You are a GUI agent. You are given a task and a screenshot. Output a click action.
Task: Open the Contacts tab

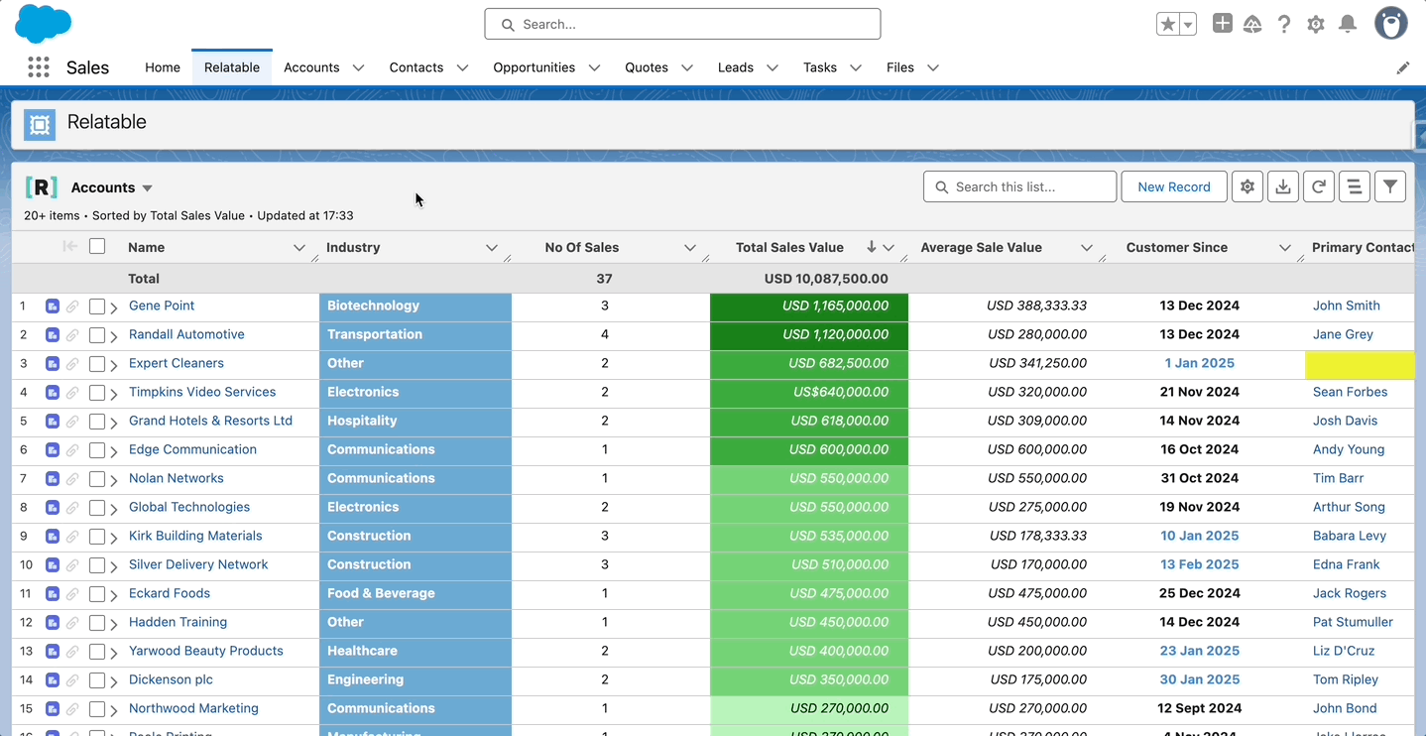point(416,67)
